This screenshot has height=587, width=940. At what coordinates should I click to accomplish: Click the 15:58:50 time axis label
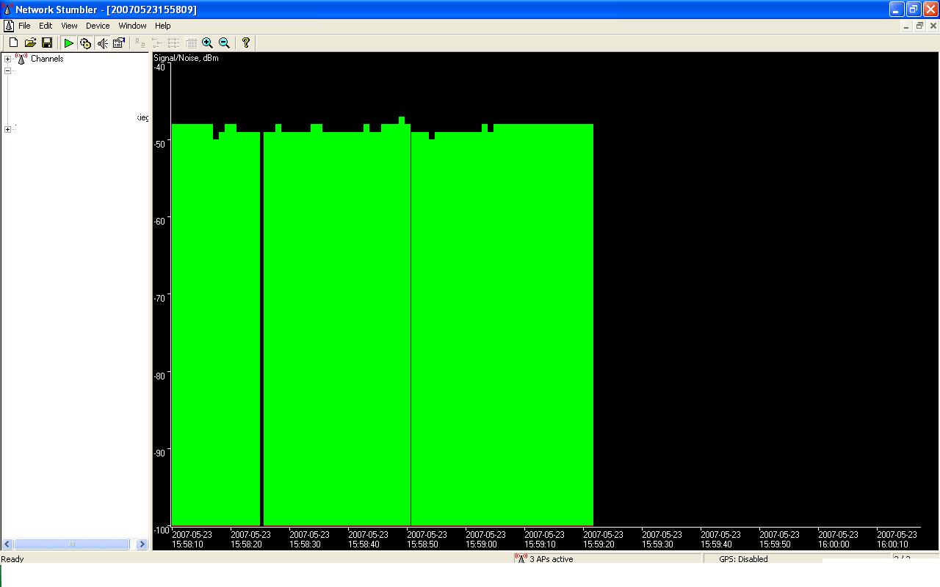427,539
